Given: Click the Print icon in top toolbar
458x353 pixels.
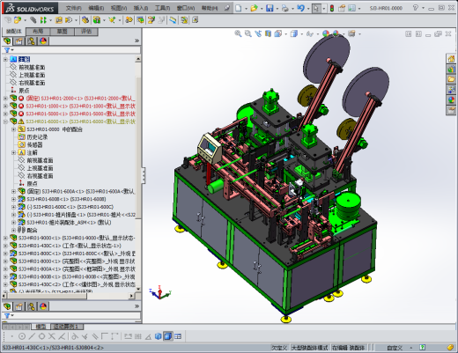Looking at the screenshot, I should [x=284, y=8].
